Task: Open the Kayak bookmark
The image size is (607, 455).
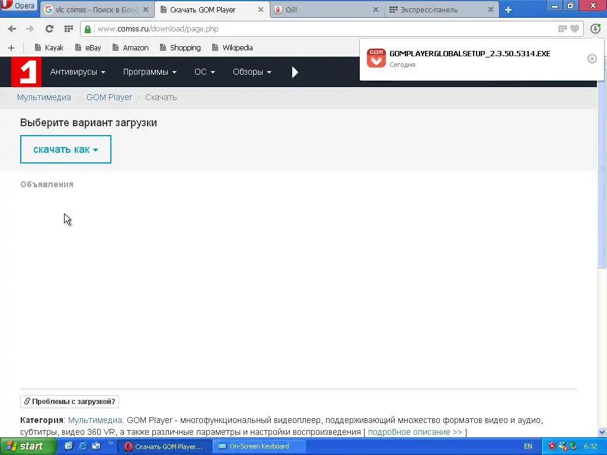Action: pyautogui.click(x=49, y=47)
